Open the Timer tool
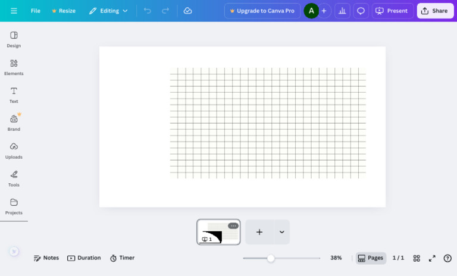 point(122,258)
